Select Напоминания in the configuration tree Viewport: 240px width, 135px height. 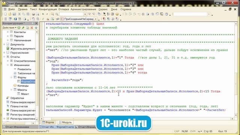click(x=22, y=40)
